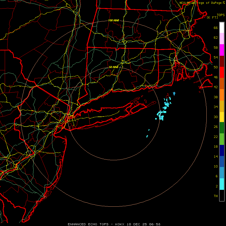
Task: Click the white swatch in the tops legend
Action: (x=222, y=28)
